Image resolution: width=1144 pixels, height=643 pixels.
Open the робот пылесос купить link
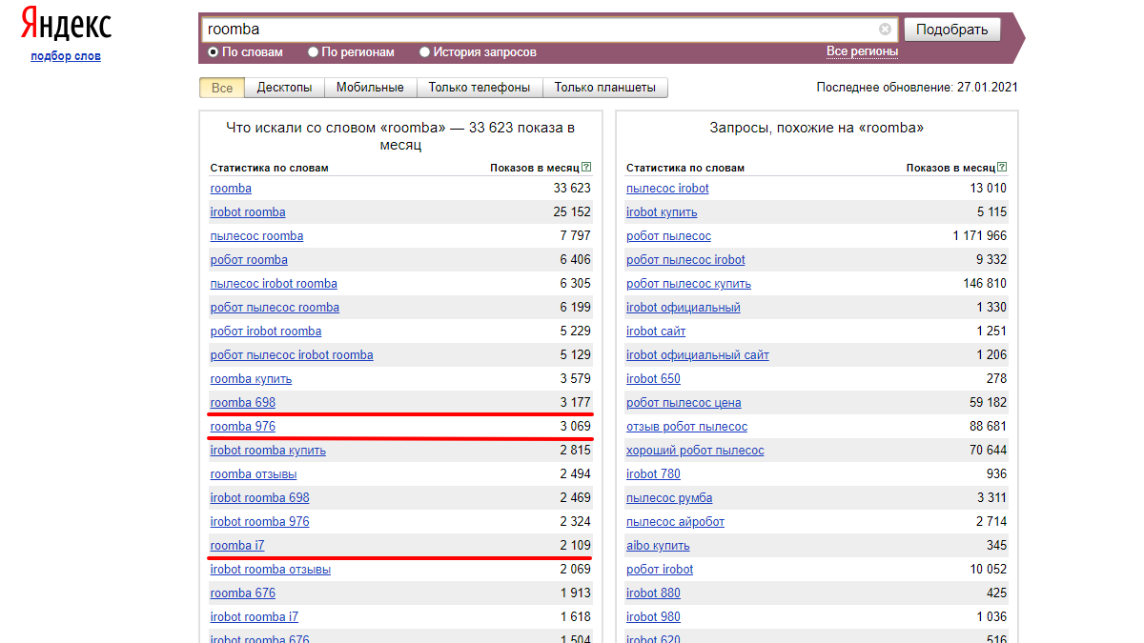tap(688, 284)
